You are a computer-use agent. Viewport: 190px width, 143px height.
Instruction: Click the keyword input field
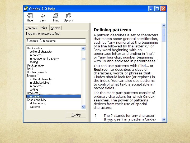(x=56, y=41)
